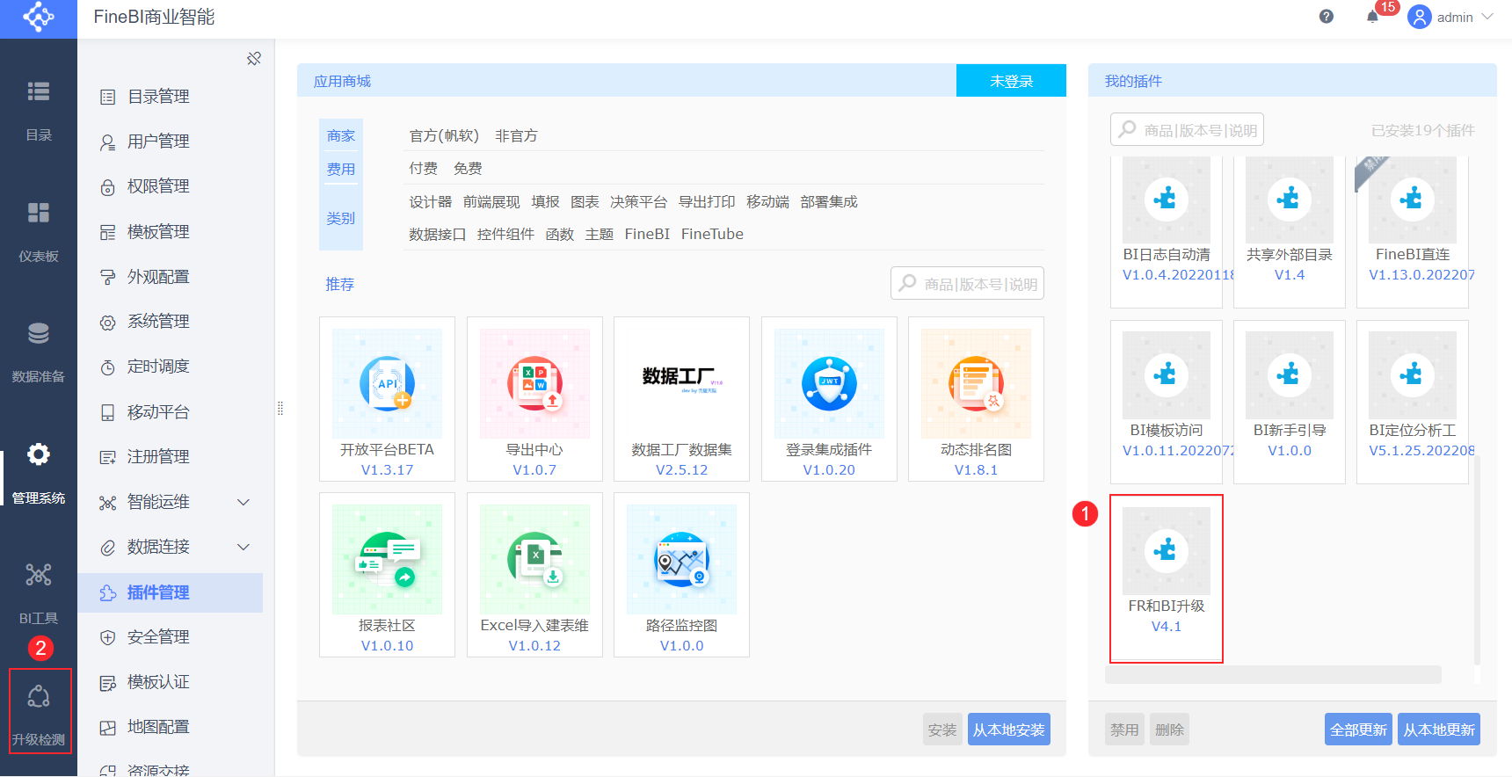Click the my plugins horizontal scrollbar
1512x777 pixels.
[1273, 674]
